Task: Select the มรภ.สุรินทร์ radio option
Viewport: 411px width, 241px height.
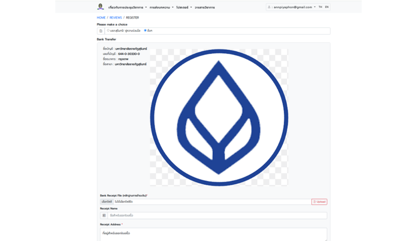Action: (108, 31)
